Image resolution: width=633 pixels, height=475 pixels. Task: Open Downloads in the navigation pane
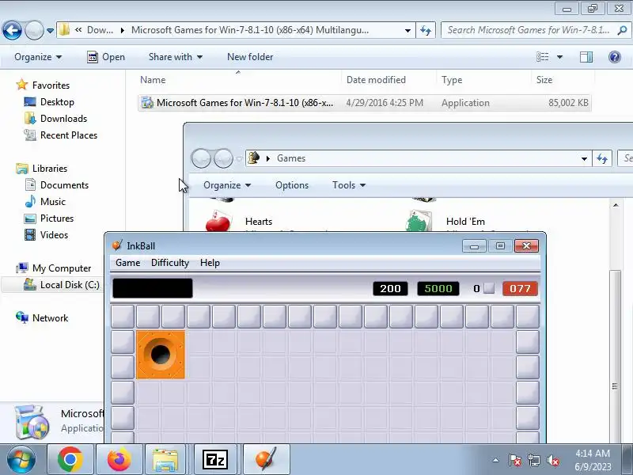click(55, 118)
